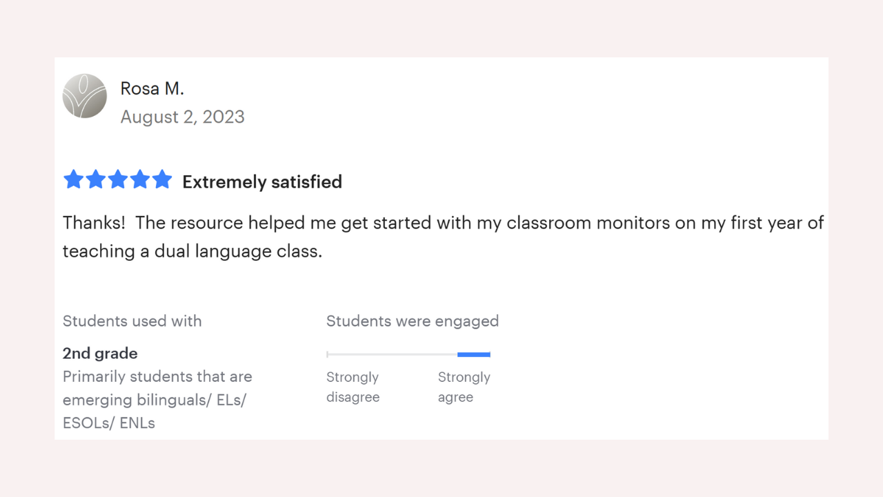
Task: Click the Extremely satisfied rating label
Action: [x=262, y=182]
